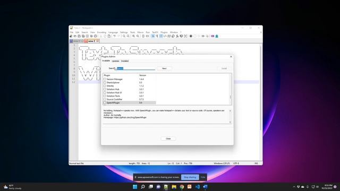Click the Run Macro Multiple Times icon
This screenshot has width=340, height=191.
(203, 36)
